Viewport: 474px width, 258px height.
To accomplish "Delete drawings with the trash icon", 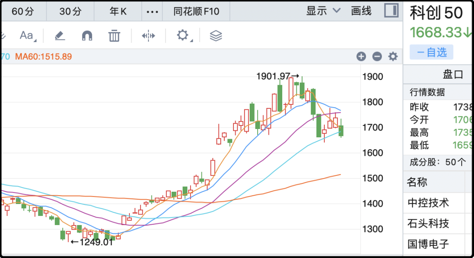I will click(114, 36).
